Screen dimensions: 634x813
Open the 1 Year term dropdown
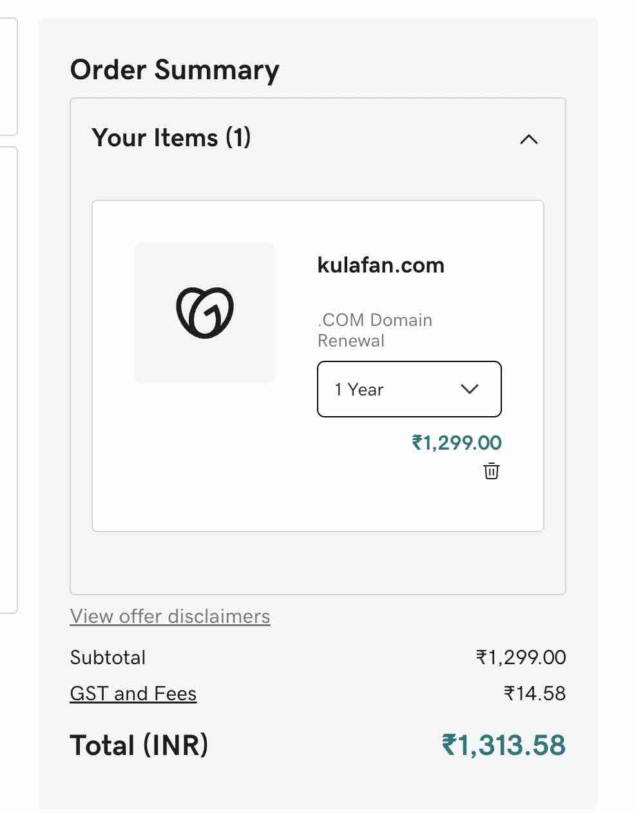(409, 389)
